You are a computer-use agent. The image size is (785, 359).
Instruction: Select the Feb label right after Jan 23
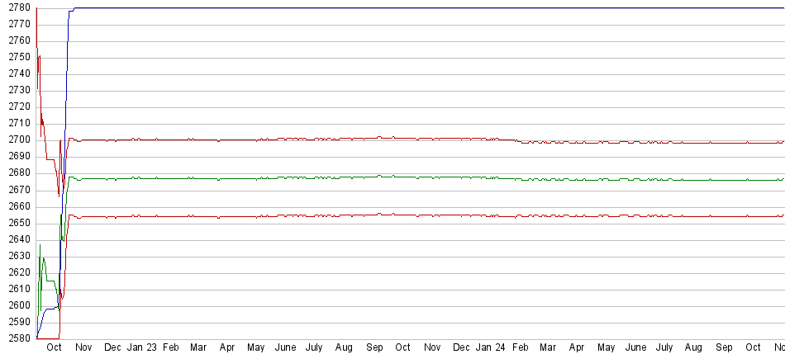(171, 348)
